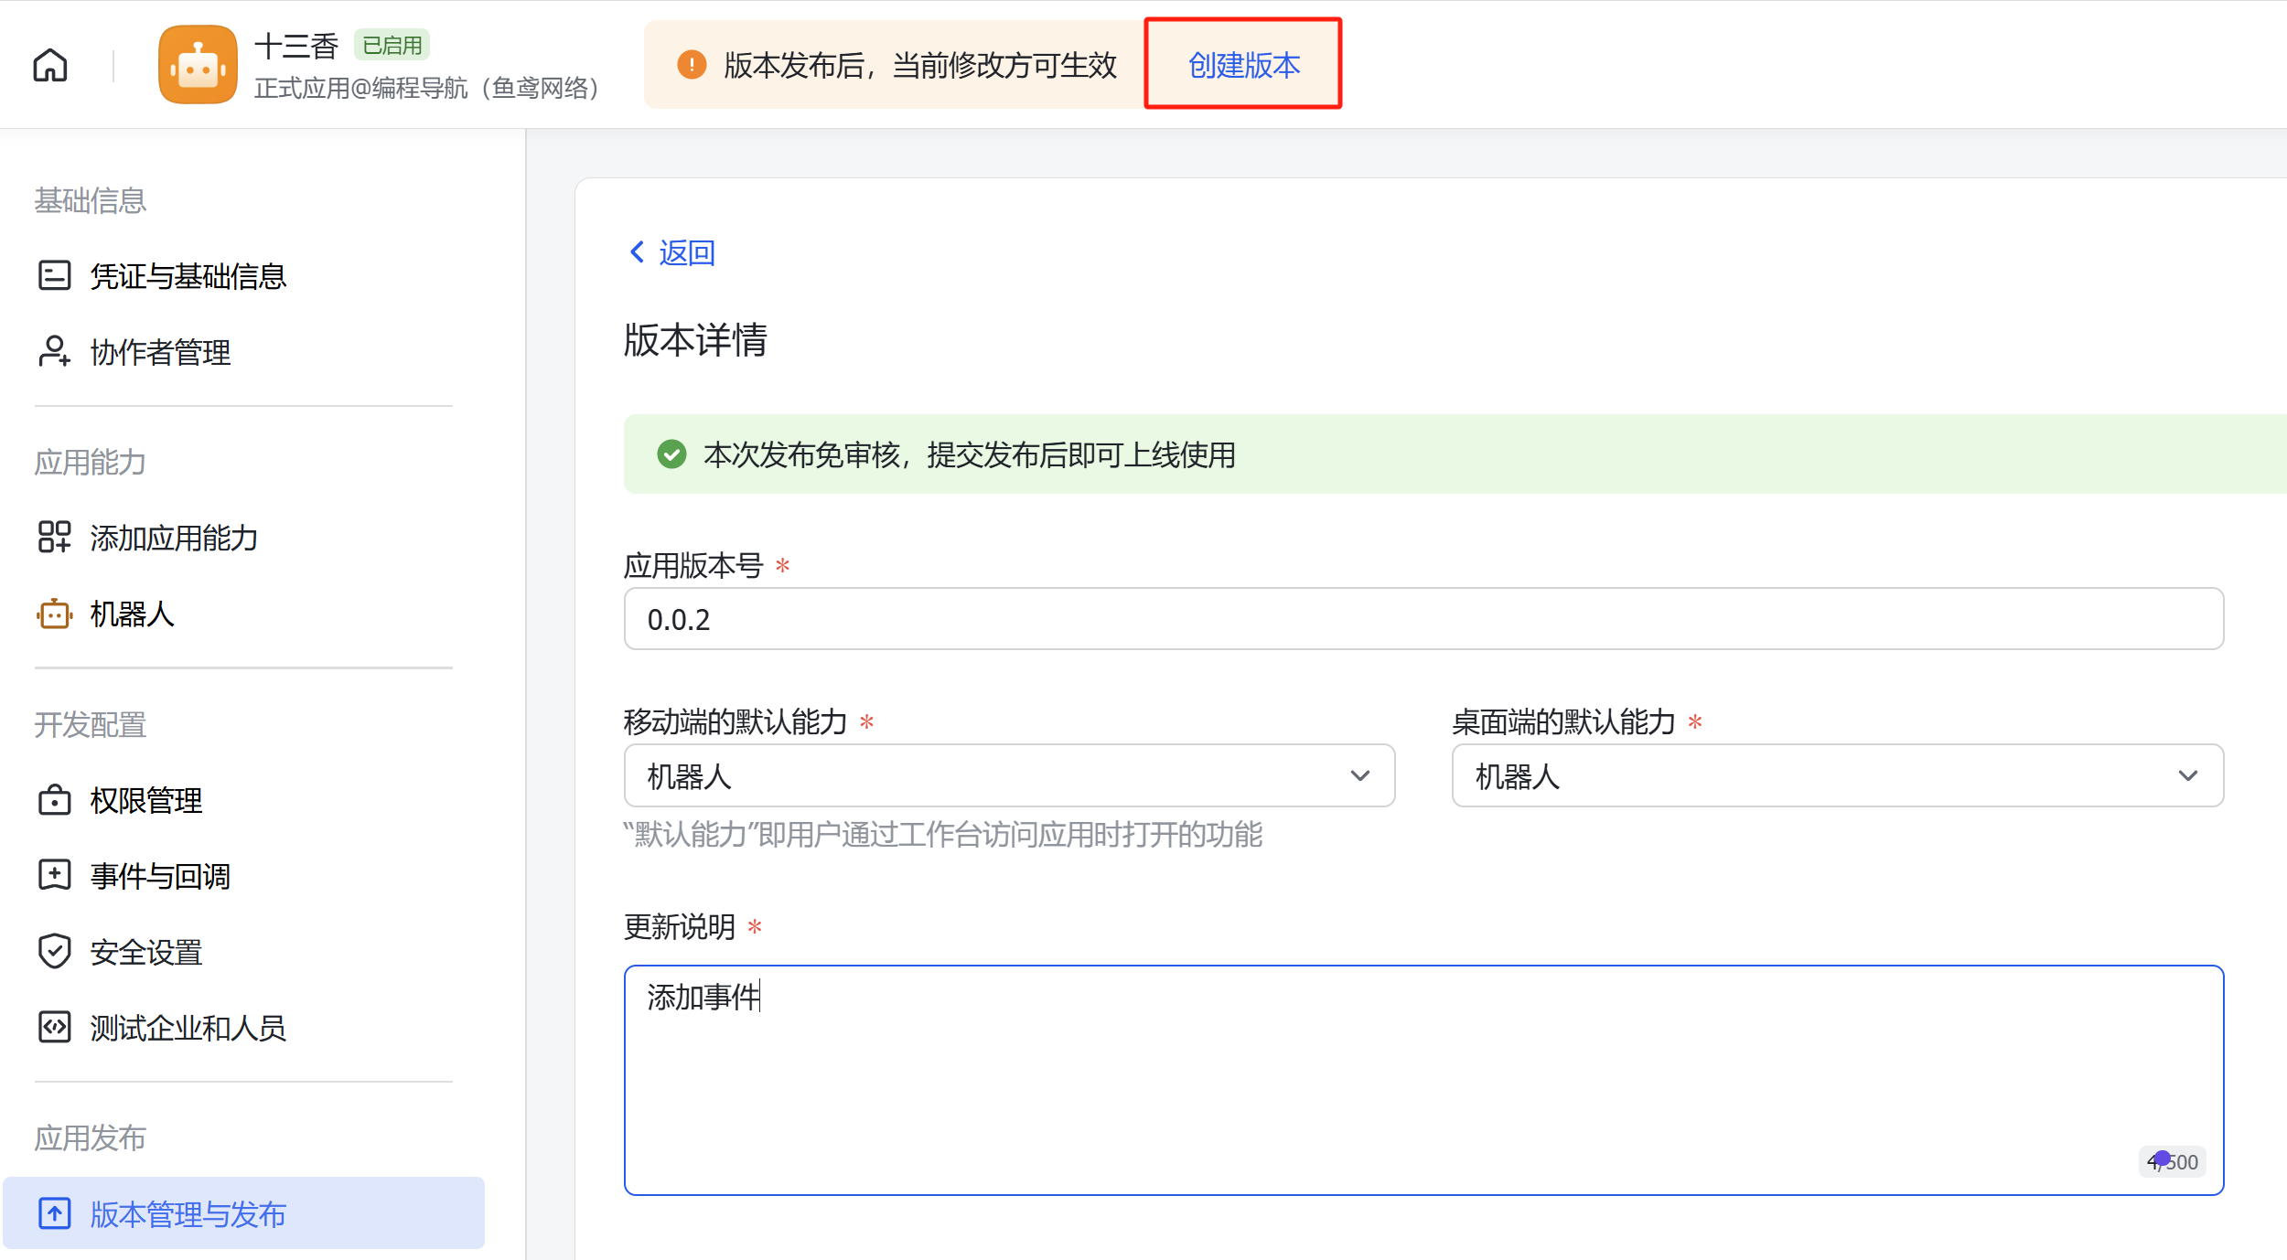Click the security settings shield icon
The width and height of the screenshot is (2287, 1260).
coord(55,951)
